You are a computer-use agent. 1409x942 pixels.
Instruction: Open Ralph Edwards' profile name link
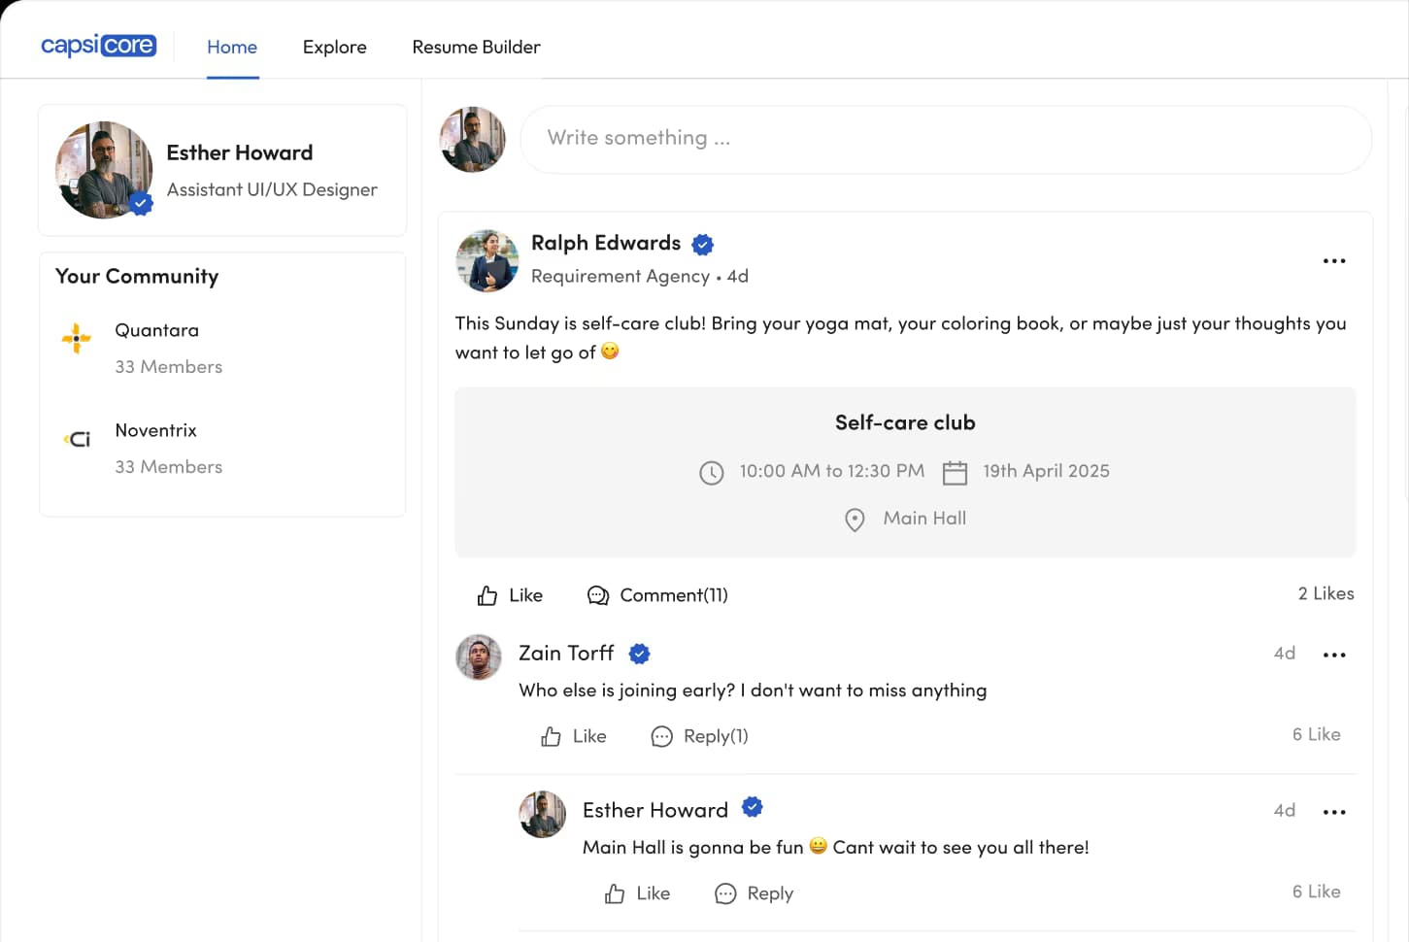coord(606,243)
